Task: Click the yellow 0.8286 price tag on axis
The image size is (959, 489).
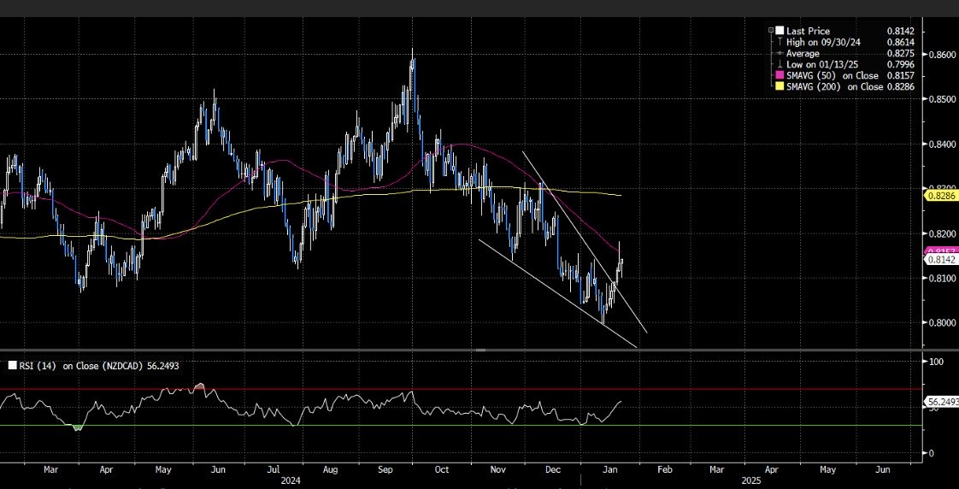Action: pos(941,197)
